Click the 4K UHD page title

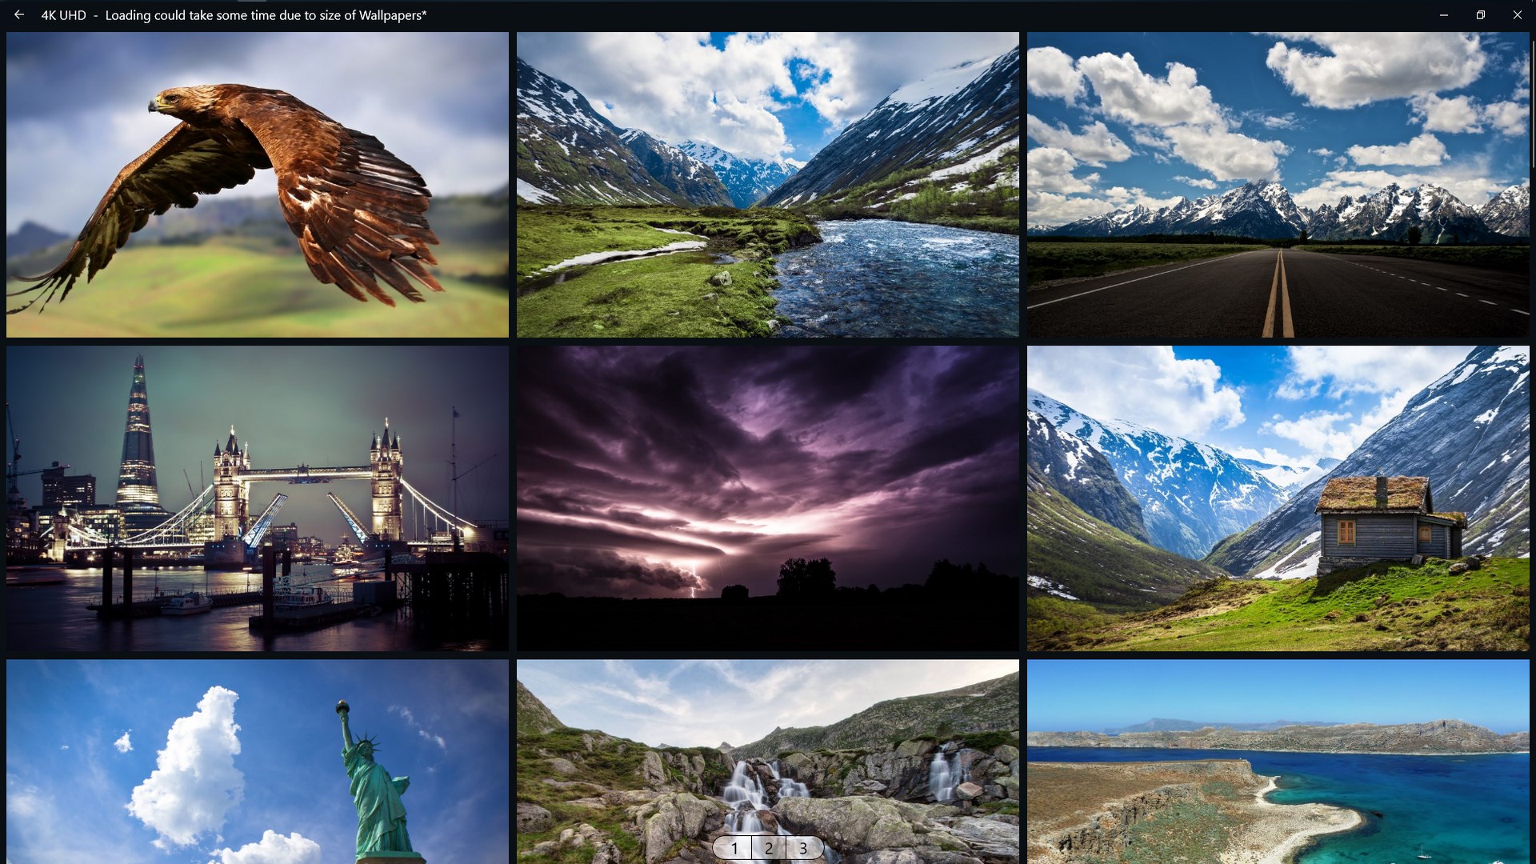(x=63, y=15)
